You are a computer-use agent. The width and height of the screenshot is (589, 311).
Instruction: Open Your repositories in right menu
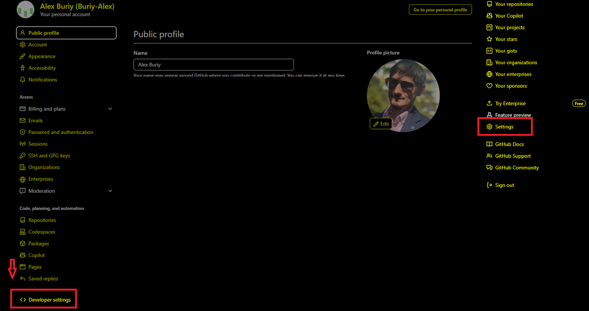click(x=514, y=4)
